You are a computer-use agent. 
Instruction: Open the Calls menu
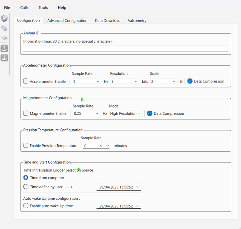tap(24, 7)
